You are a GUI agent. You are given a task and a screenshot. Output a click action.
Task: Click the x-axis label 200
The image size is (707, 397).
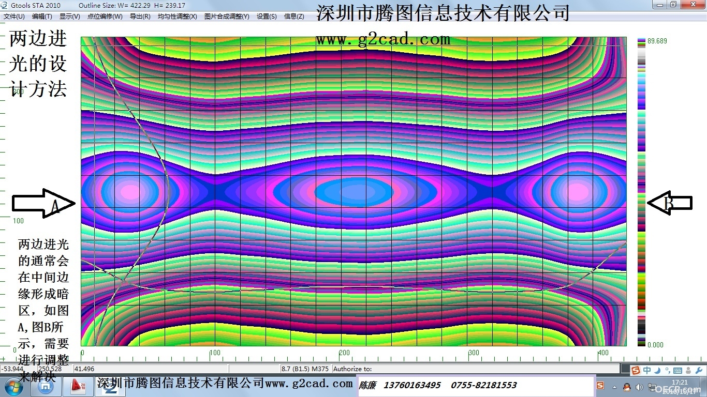point(344,353)
